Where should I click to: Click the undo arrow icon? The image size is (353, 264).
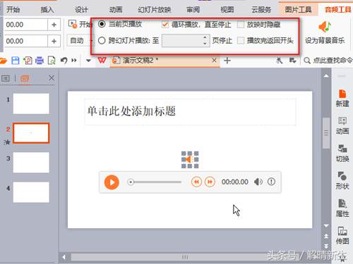click(x=64, y=61)
